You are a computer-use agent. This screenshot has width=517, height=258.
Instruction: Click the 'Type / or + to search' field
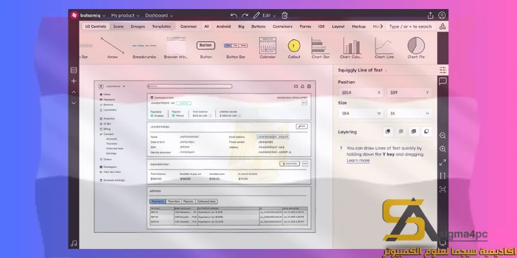[410, 26]
